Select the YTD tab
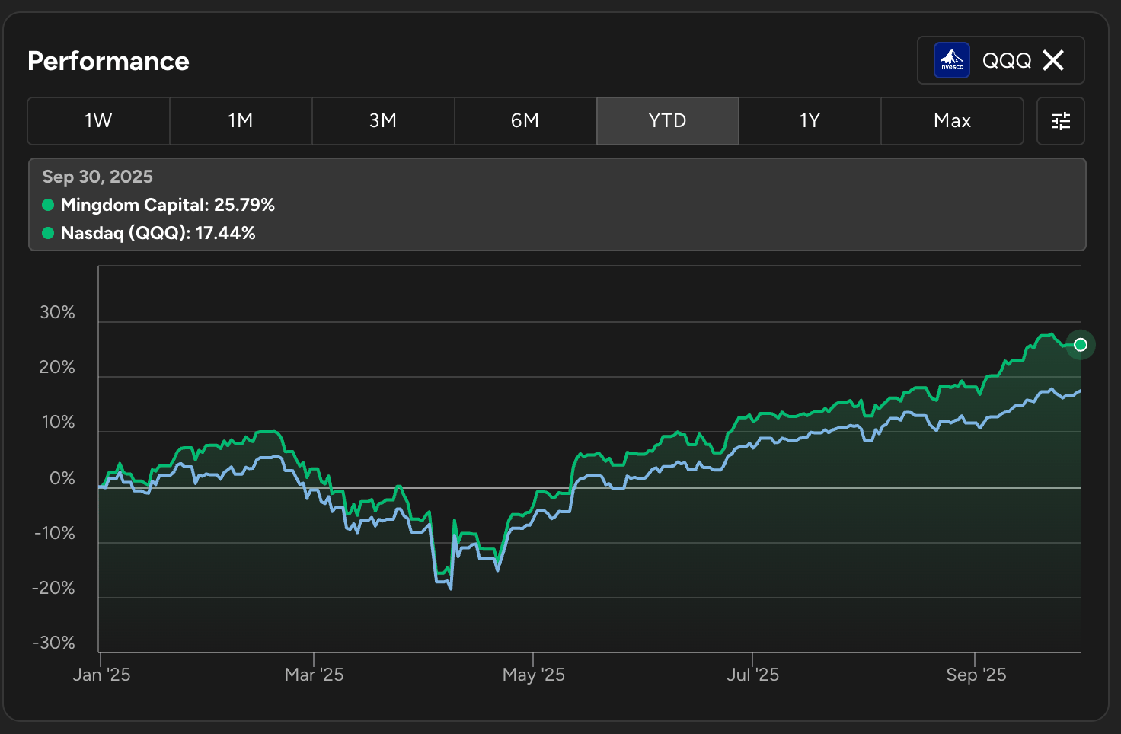The width and height of the screenshot is (1121, 734). [668, 121]
